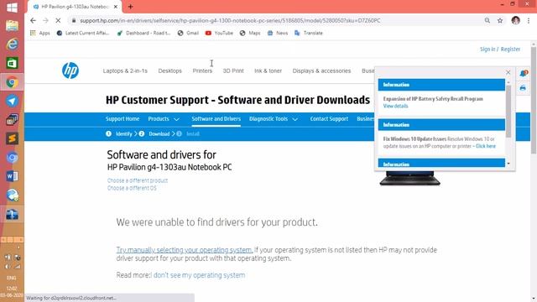Open the Ink & toner menu
The width and height of the screenshot is (537, 302).
coord(268,70)
